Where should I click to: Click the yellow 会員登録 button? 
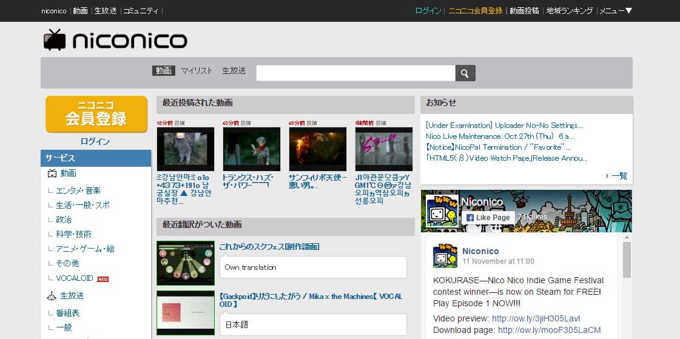tap(96, 114)
